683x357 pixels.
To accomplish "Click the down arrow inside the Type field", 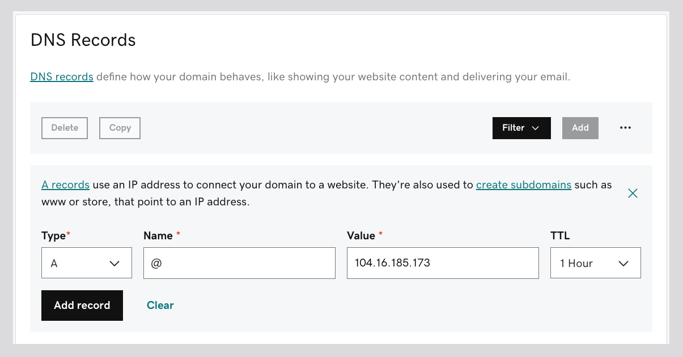I will (x=114, y=264).
